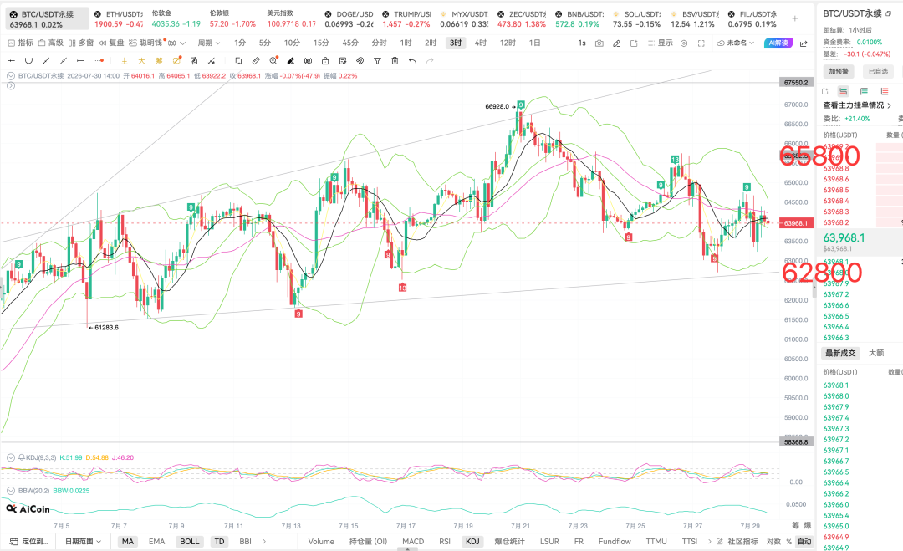The image size is (903, 551).
Task: Pick the 大 marker tool
Action: 141,60
